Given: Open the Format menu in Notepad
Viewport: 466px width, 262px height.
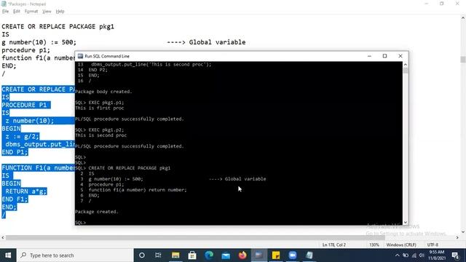Looking at the screenshot, I should tap(31, 12).
